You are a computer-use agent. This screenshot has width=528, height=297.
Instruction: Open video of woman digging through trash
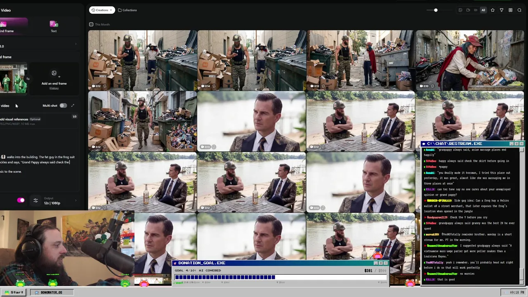click(x=470, y=60)
